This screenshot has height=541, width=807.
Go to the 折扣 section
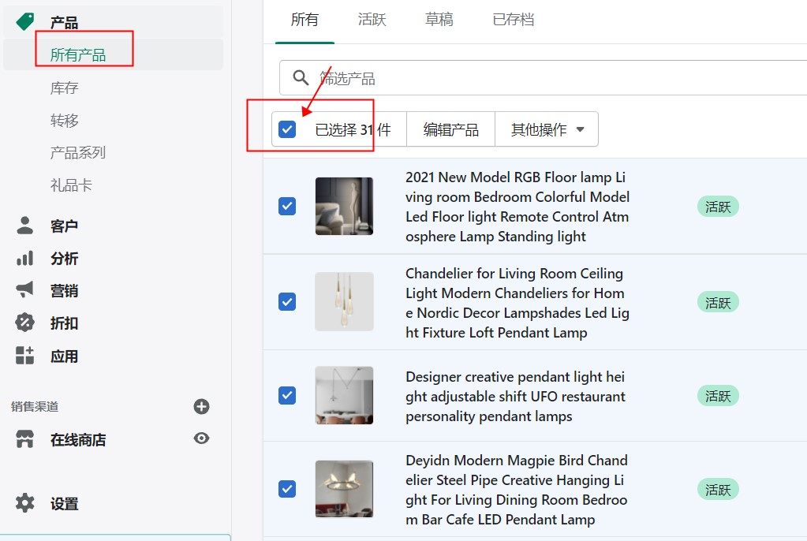click(x=64, y=323)
